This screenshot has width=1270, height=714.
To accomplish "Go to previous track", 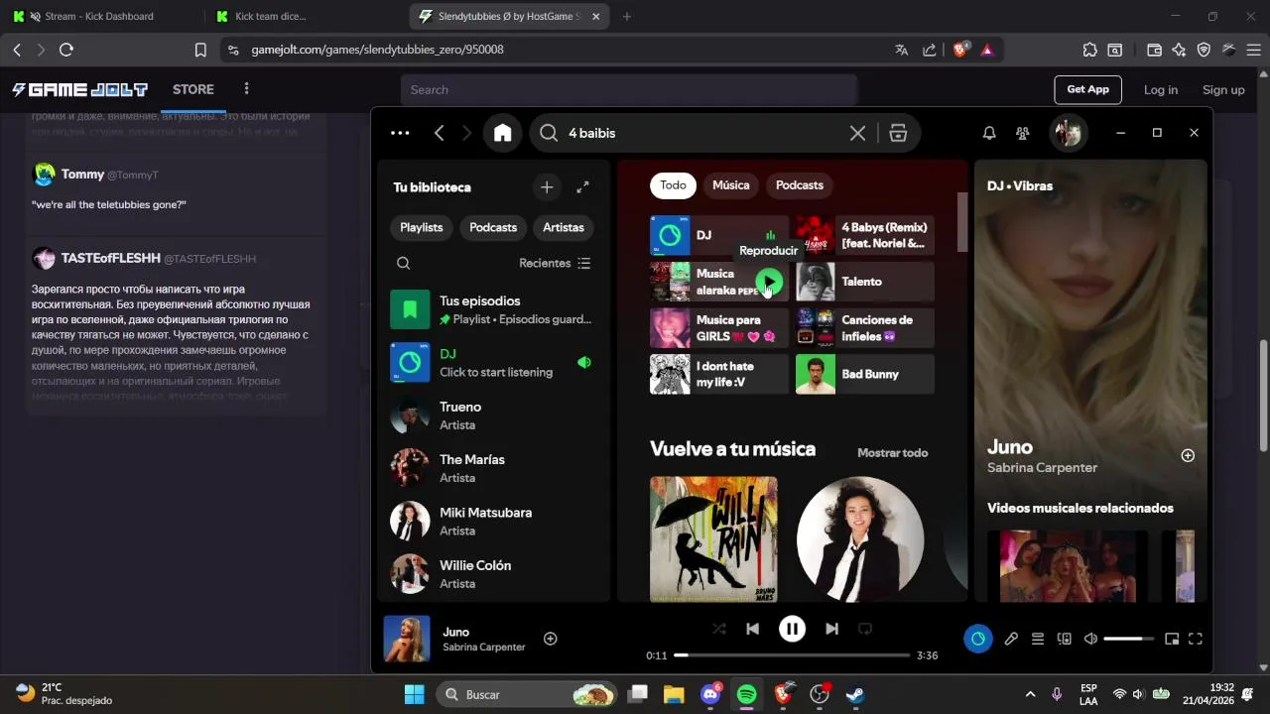I will pyautogui.click(x=752, y=629).
